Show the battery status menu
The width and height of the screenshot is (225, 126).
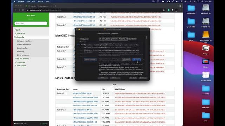186,1
